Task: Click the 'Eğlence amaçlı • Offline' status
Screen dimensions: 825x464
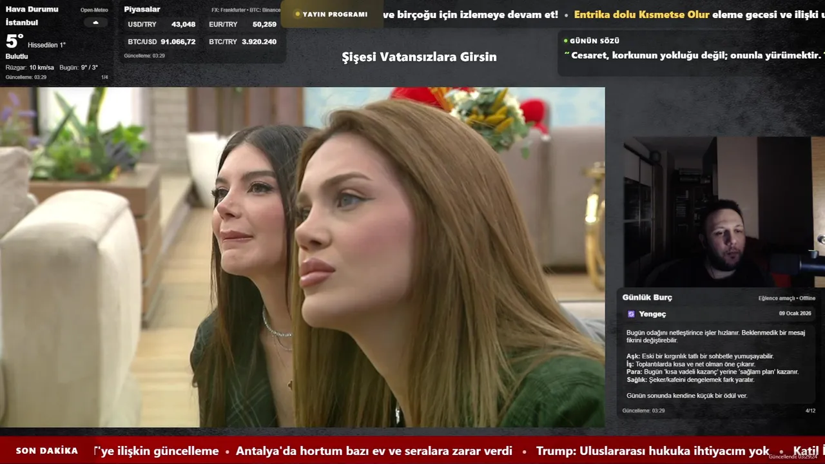Action: (788, 298)
